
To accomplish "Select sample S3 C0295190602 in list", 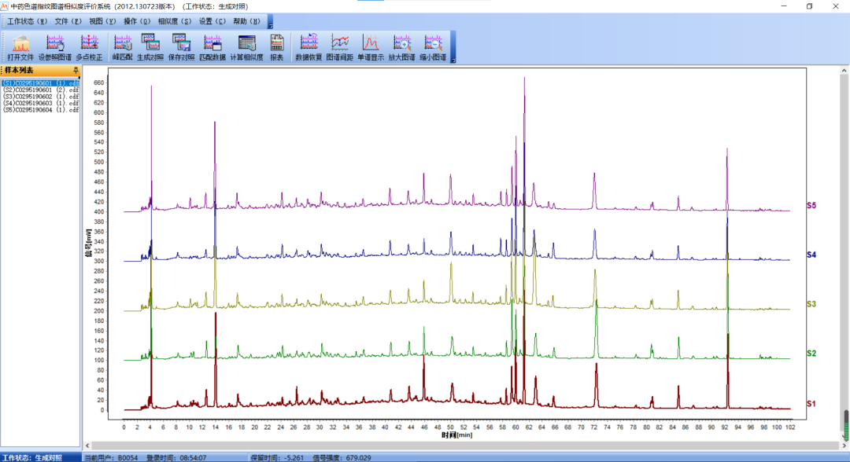I will tap(40, 97).
